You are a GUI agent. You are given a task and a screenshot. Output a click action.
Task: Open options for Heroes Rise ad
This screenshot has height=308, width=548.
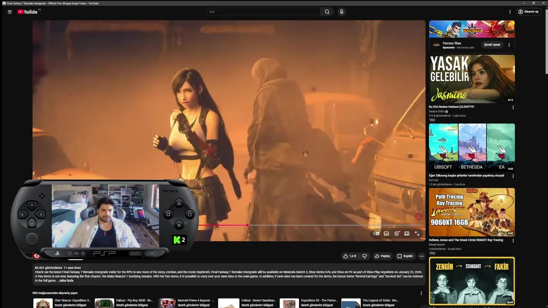tap(509, 44)
